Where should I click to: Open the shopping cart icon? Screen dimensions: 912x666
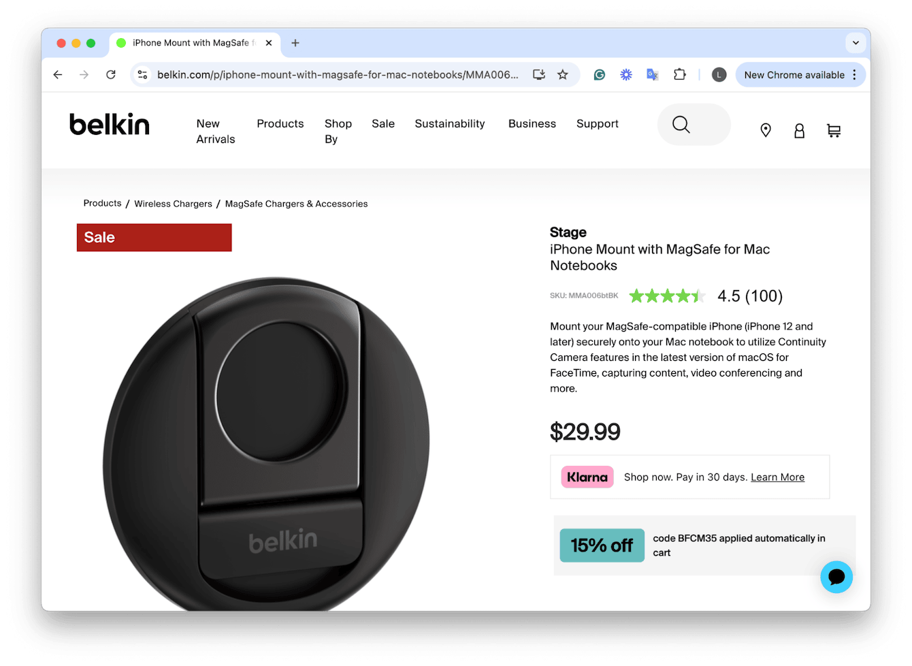click(834, 131)
